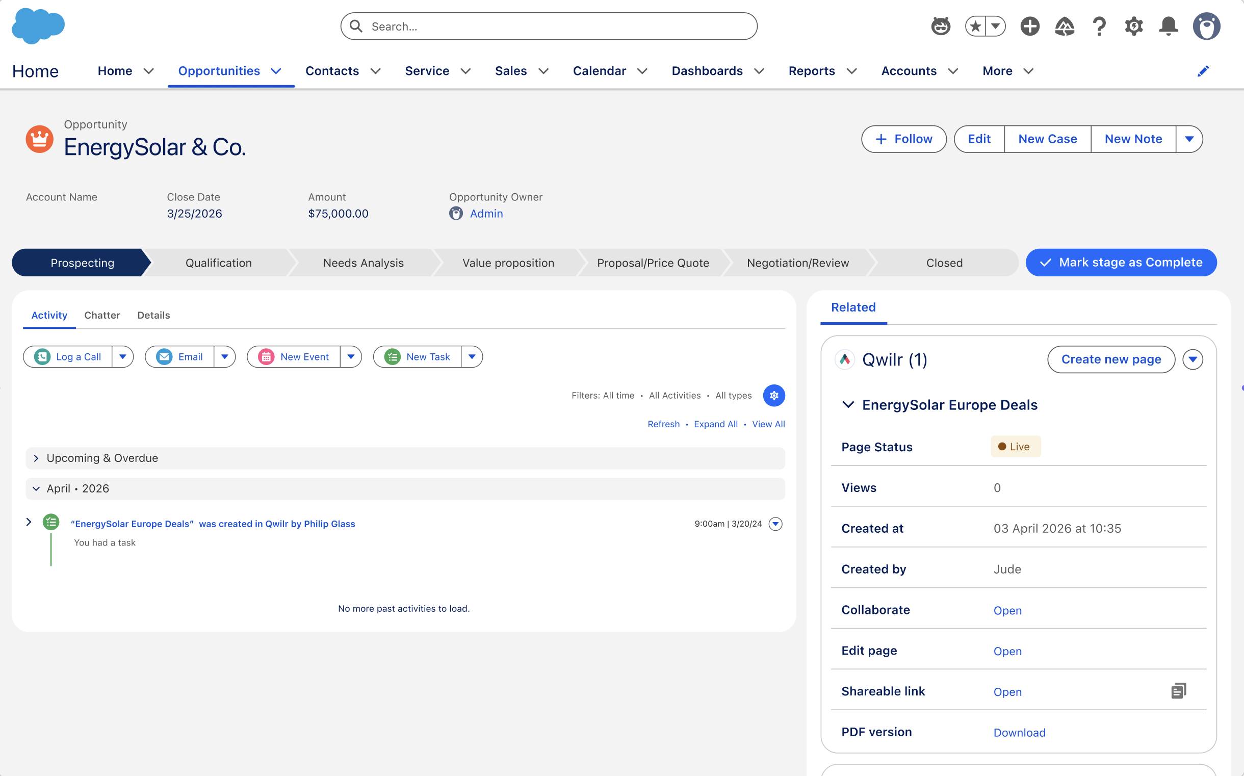Select the Proposal/Price Quote stage
The height and width of the screenshot is (776, 1244).
click(x=653, y=263)
